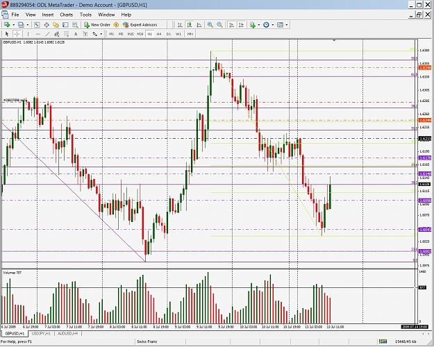Open the Strategy Tester icon

point(75,25)
